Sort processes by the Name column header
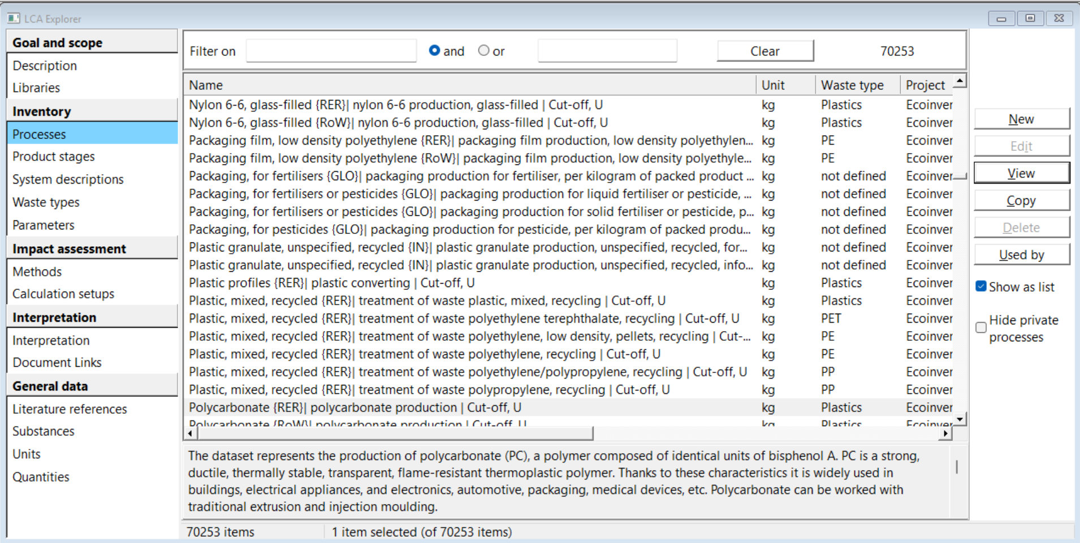1080x543 pixels. [206, 85]
